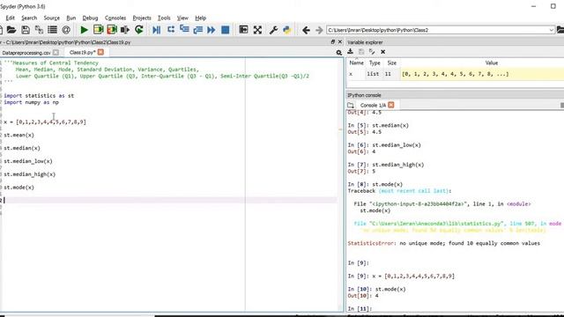Click debug Continue execution icon
Screen dimensions: 564x317
[211, 30]
